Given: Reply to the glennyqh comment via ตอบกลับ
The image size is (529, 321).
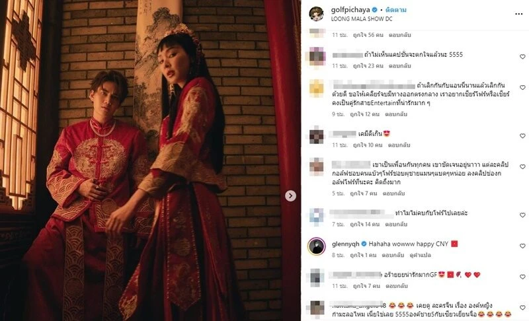Looking at the screenshot, I should tap(393, 255).
